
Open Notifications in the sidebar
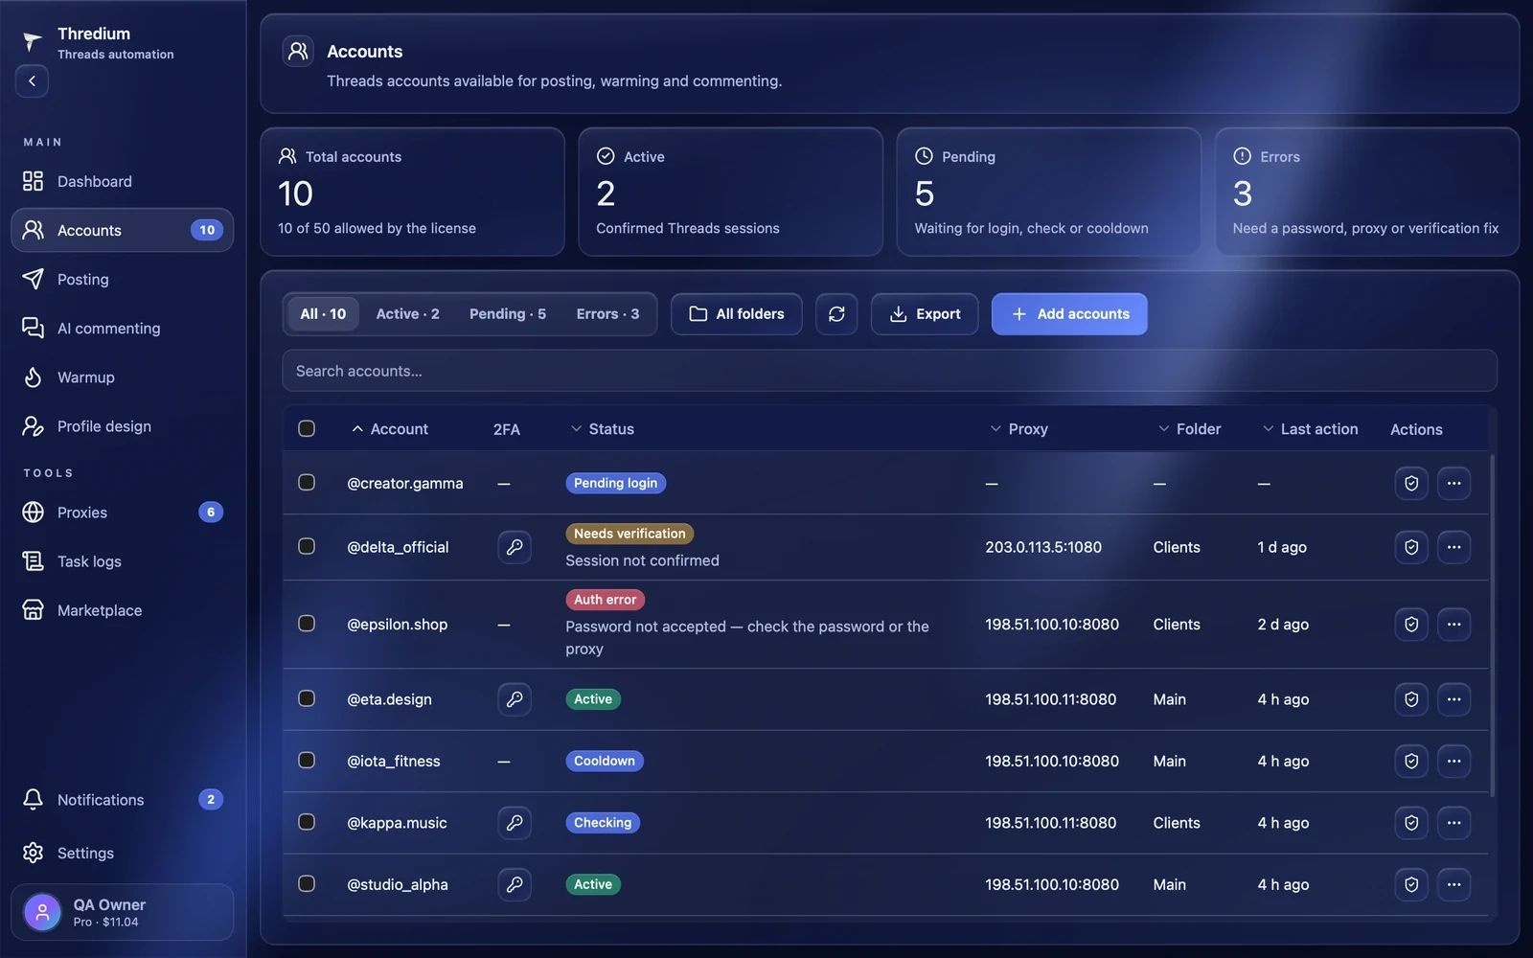[122, 800]
